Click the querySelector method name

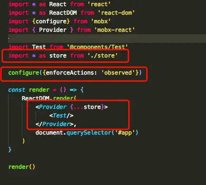[x=88, y=133]
